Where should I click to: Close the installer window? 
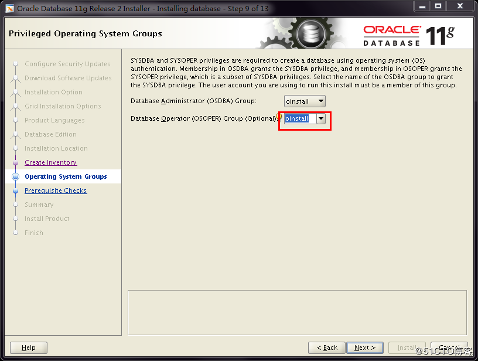pos(460,6)
